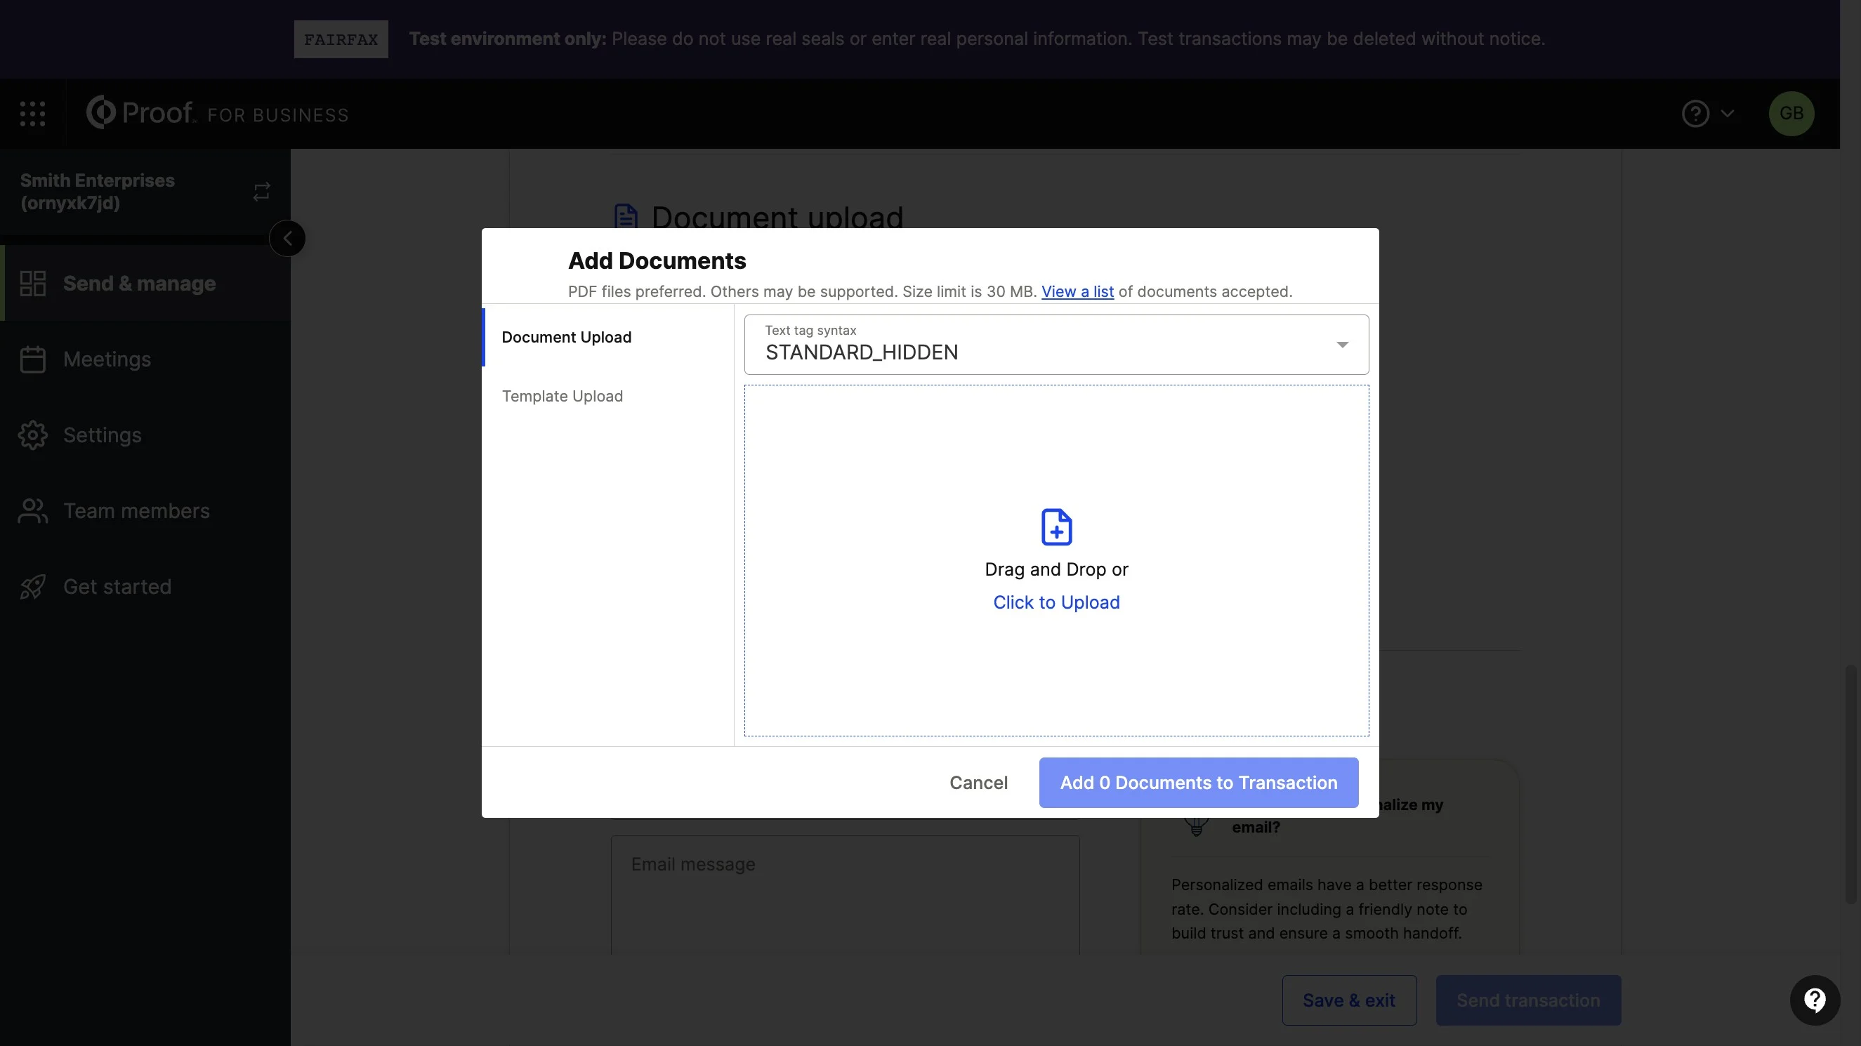Click the Email message text field

click(x=846, y=896)
